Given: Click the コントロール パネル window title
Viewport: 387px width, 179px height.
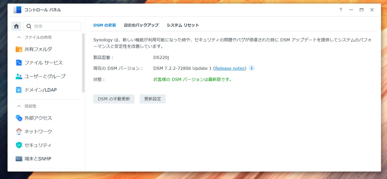Looking at the screenshot, I should click(43, 10).
